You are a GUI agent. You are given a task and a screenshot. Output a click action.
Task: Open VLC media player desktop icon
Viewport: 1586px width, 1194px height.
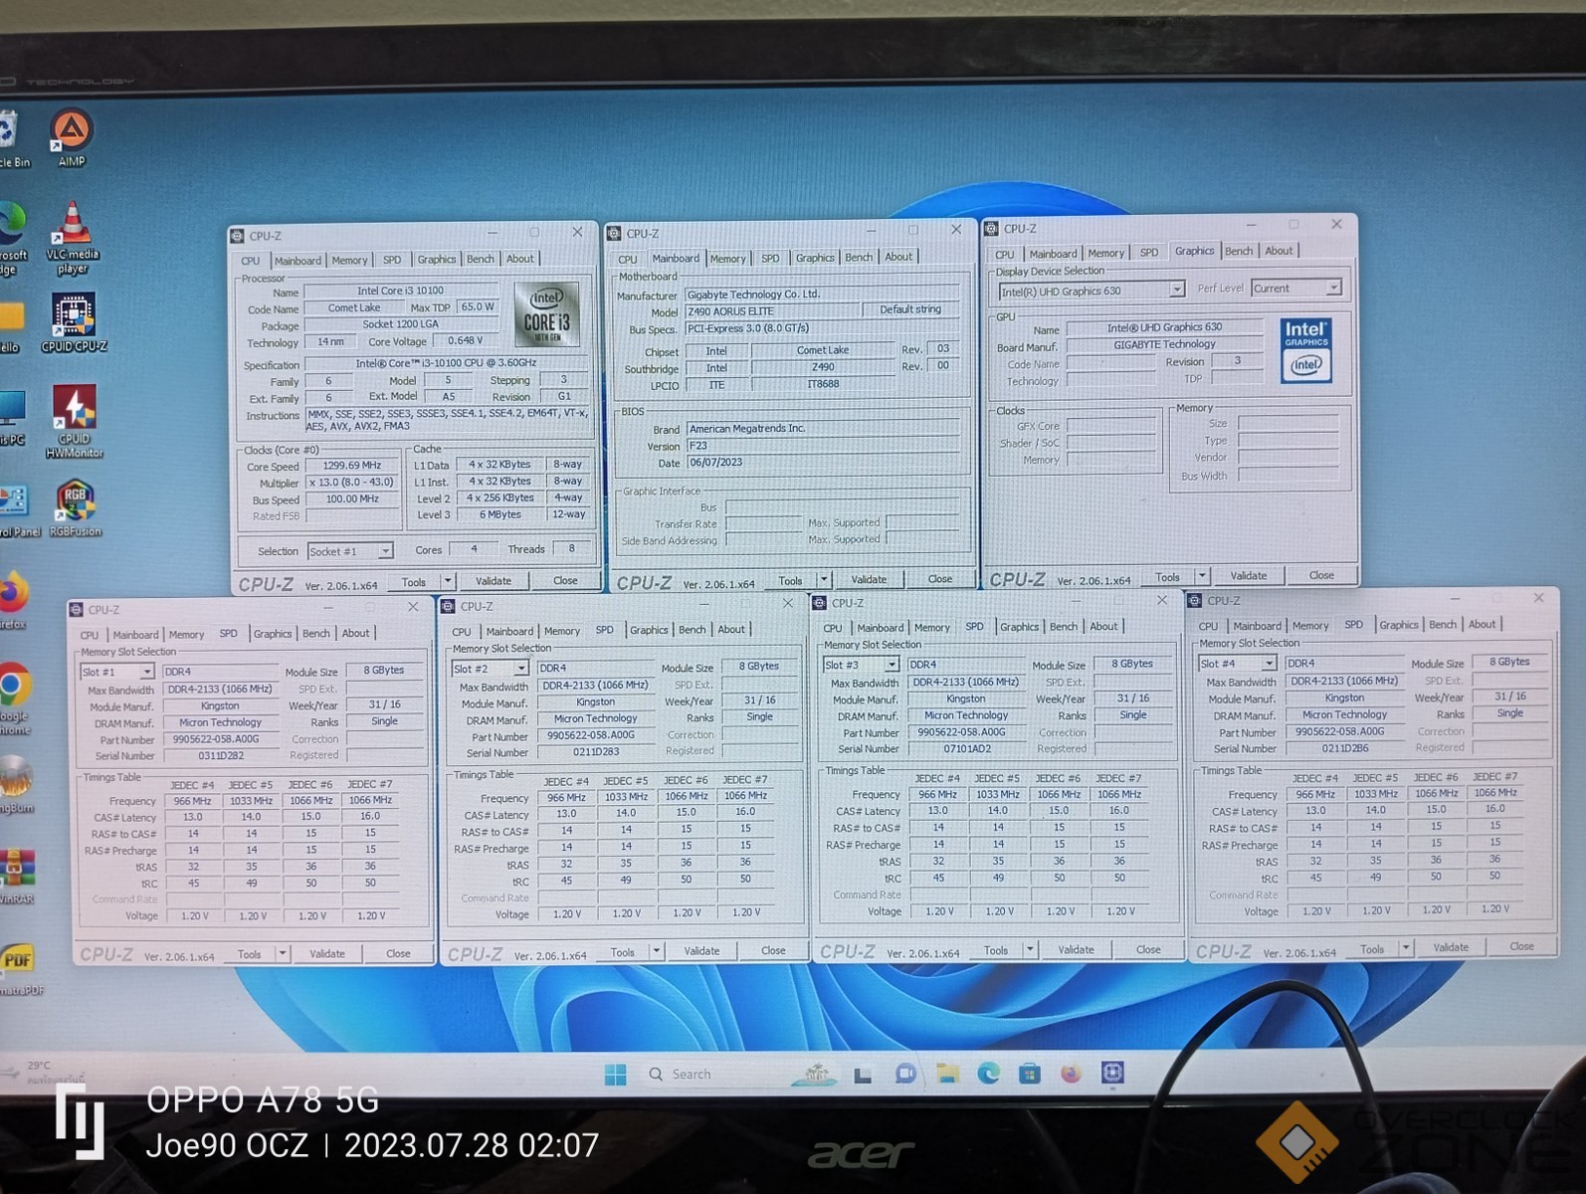pyautogui.click(x=73, y=237)
